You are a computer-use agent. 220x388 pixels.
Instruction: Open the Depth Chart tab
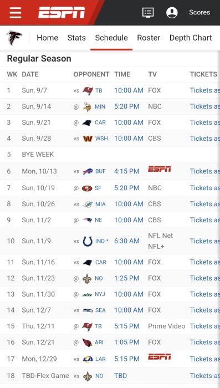click(191, 38)
